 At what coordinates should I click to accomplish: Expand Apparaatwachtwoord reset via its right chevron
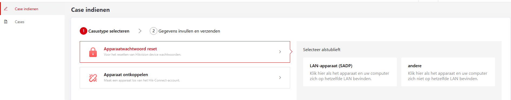coord(280,52)
